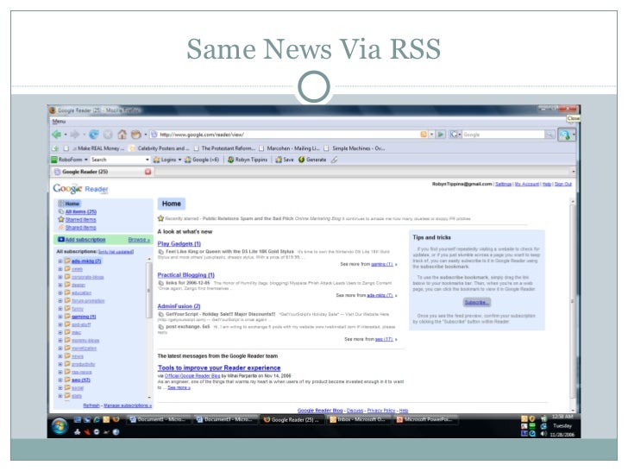Click Manage subscriptions link

(128, 405)
